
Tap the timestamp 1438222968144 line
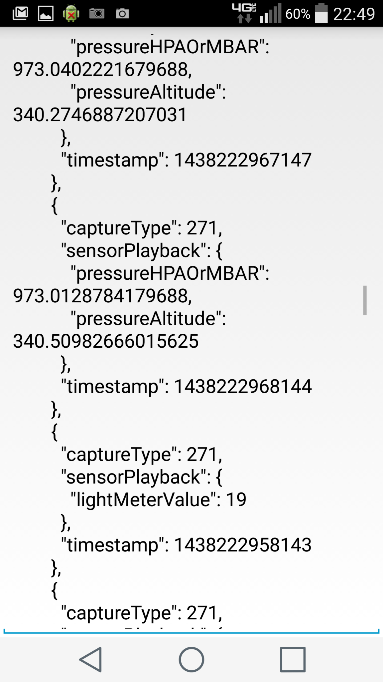tap(186, 387)
